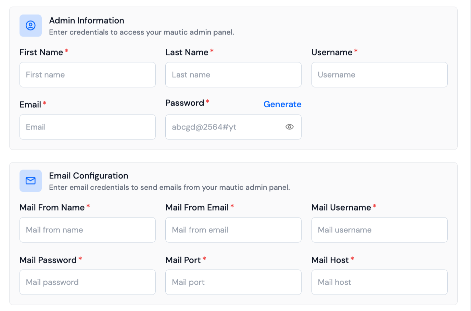Click the Mail From Name field
471x311 pixels.
(88, 230)
